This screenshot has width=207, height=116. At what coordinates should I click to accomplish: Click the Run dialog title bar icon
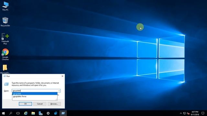(5, 76)
